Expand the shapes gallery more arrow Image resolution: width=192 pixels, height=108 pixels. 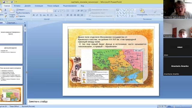coord(135,16)
